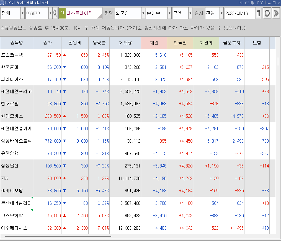Click the 066670 stock code field
This screenshot has height=241, width=281.
(37, 13)
